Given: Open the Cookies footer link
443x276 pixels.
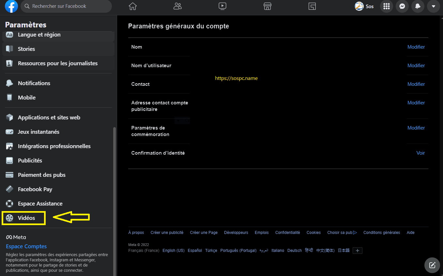Looking at the screenshot, I should click(313, 233).
